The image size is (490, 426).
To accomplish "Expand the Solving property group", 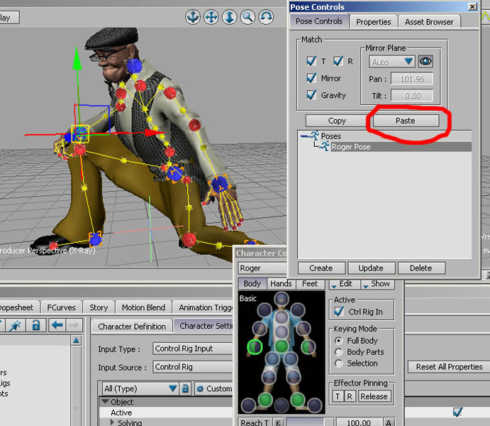I will (113, 422).
